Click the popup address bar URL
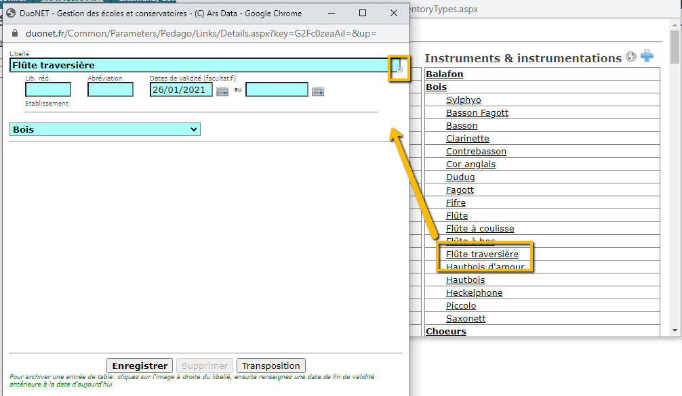 201,33
